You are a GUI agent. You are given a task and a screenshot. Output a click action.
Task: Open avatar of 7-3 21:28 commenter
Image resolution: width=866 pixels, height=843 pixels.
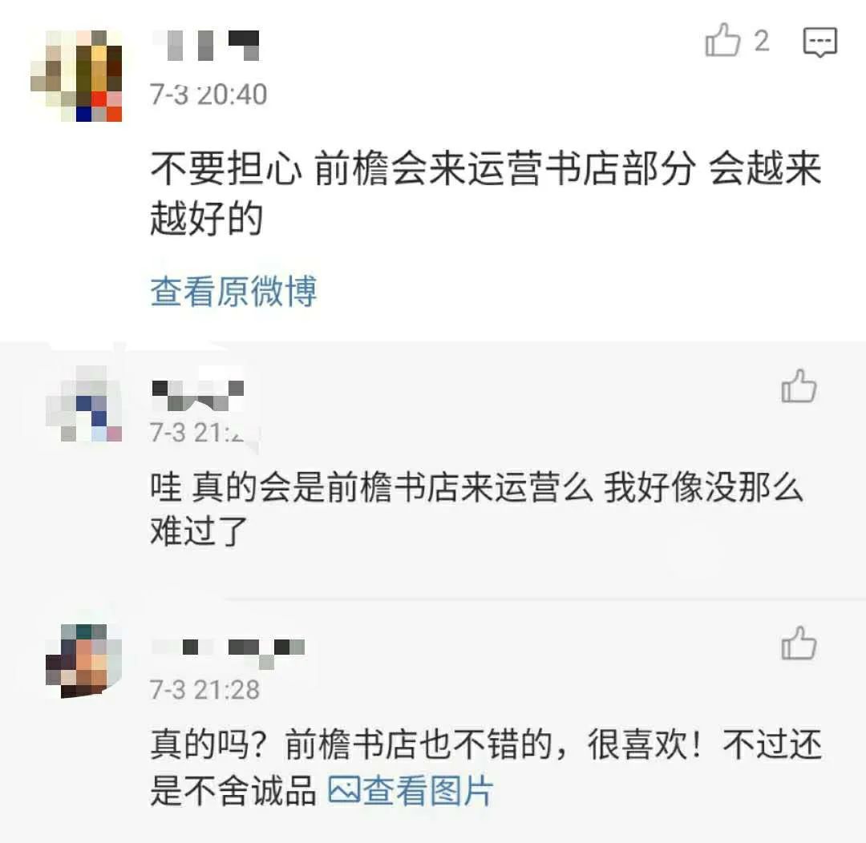pyautogui.click(x=84, y=661)
